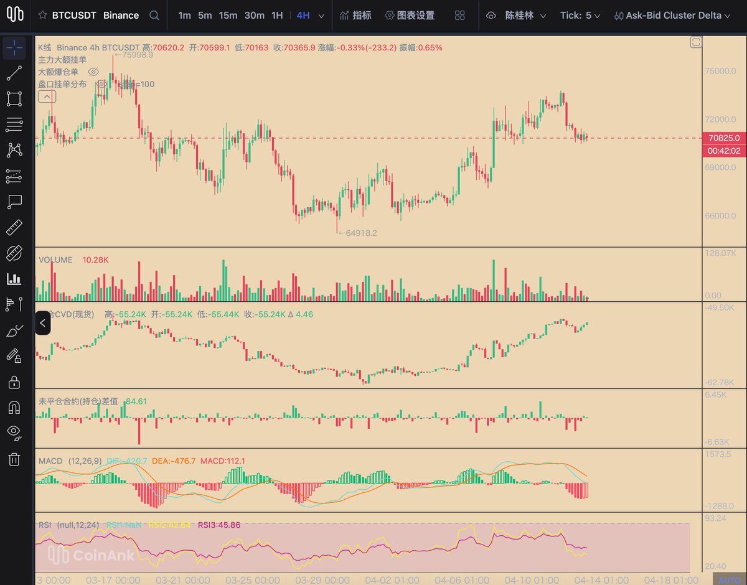
Task: Collapse the side panel with the left arrow
Action: pos(42,322)
